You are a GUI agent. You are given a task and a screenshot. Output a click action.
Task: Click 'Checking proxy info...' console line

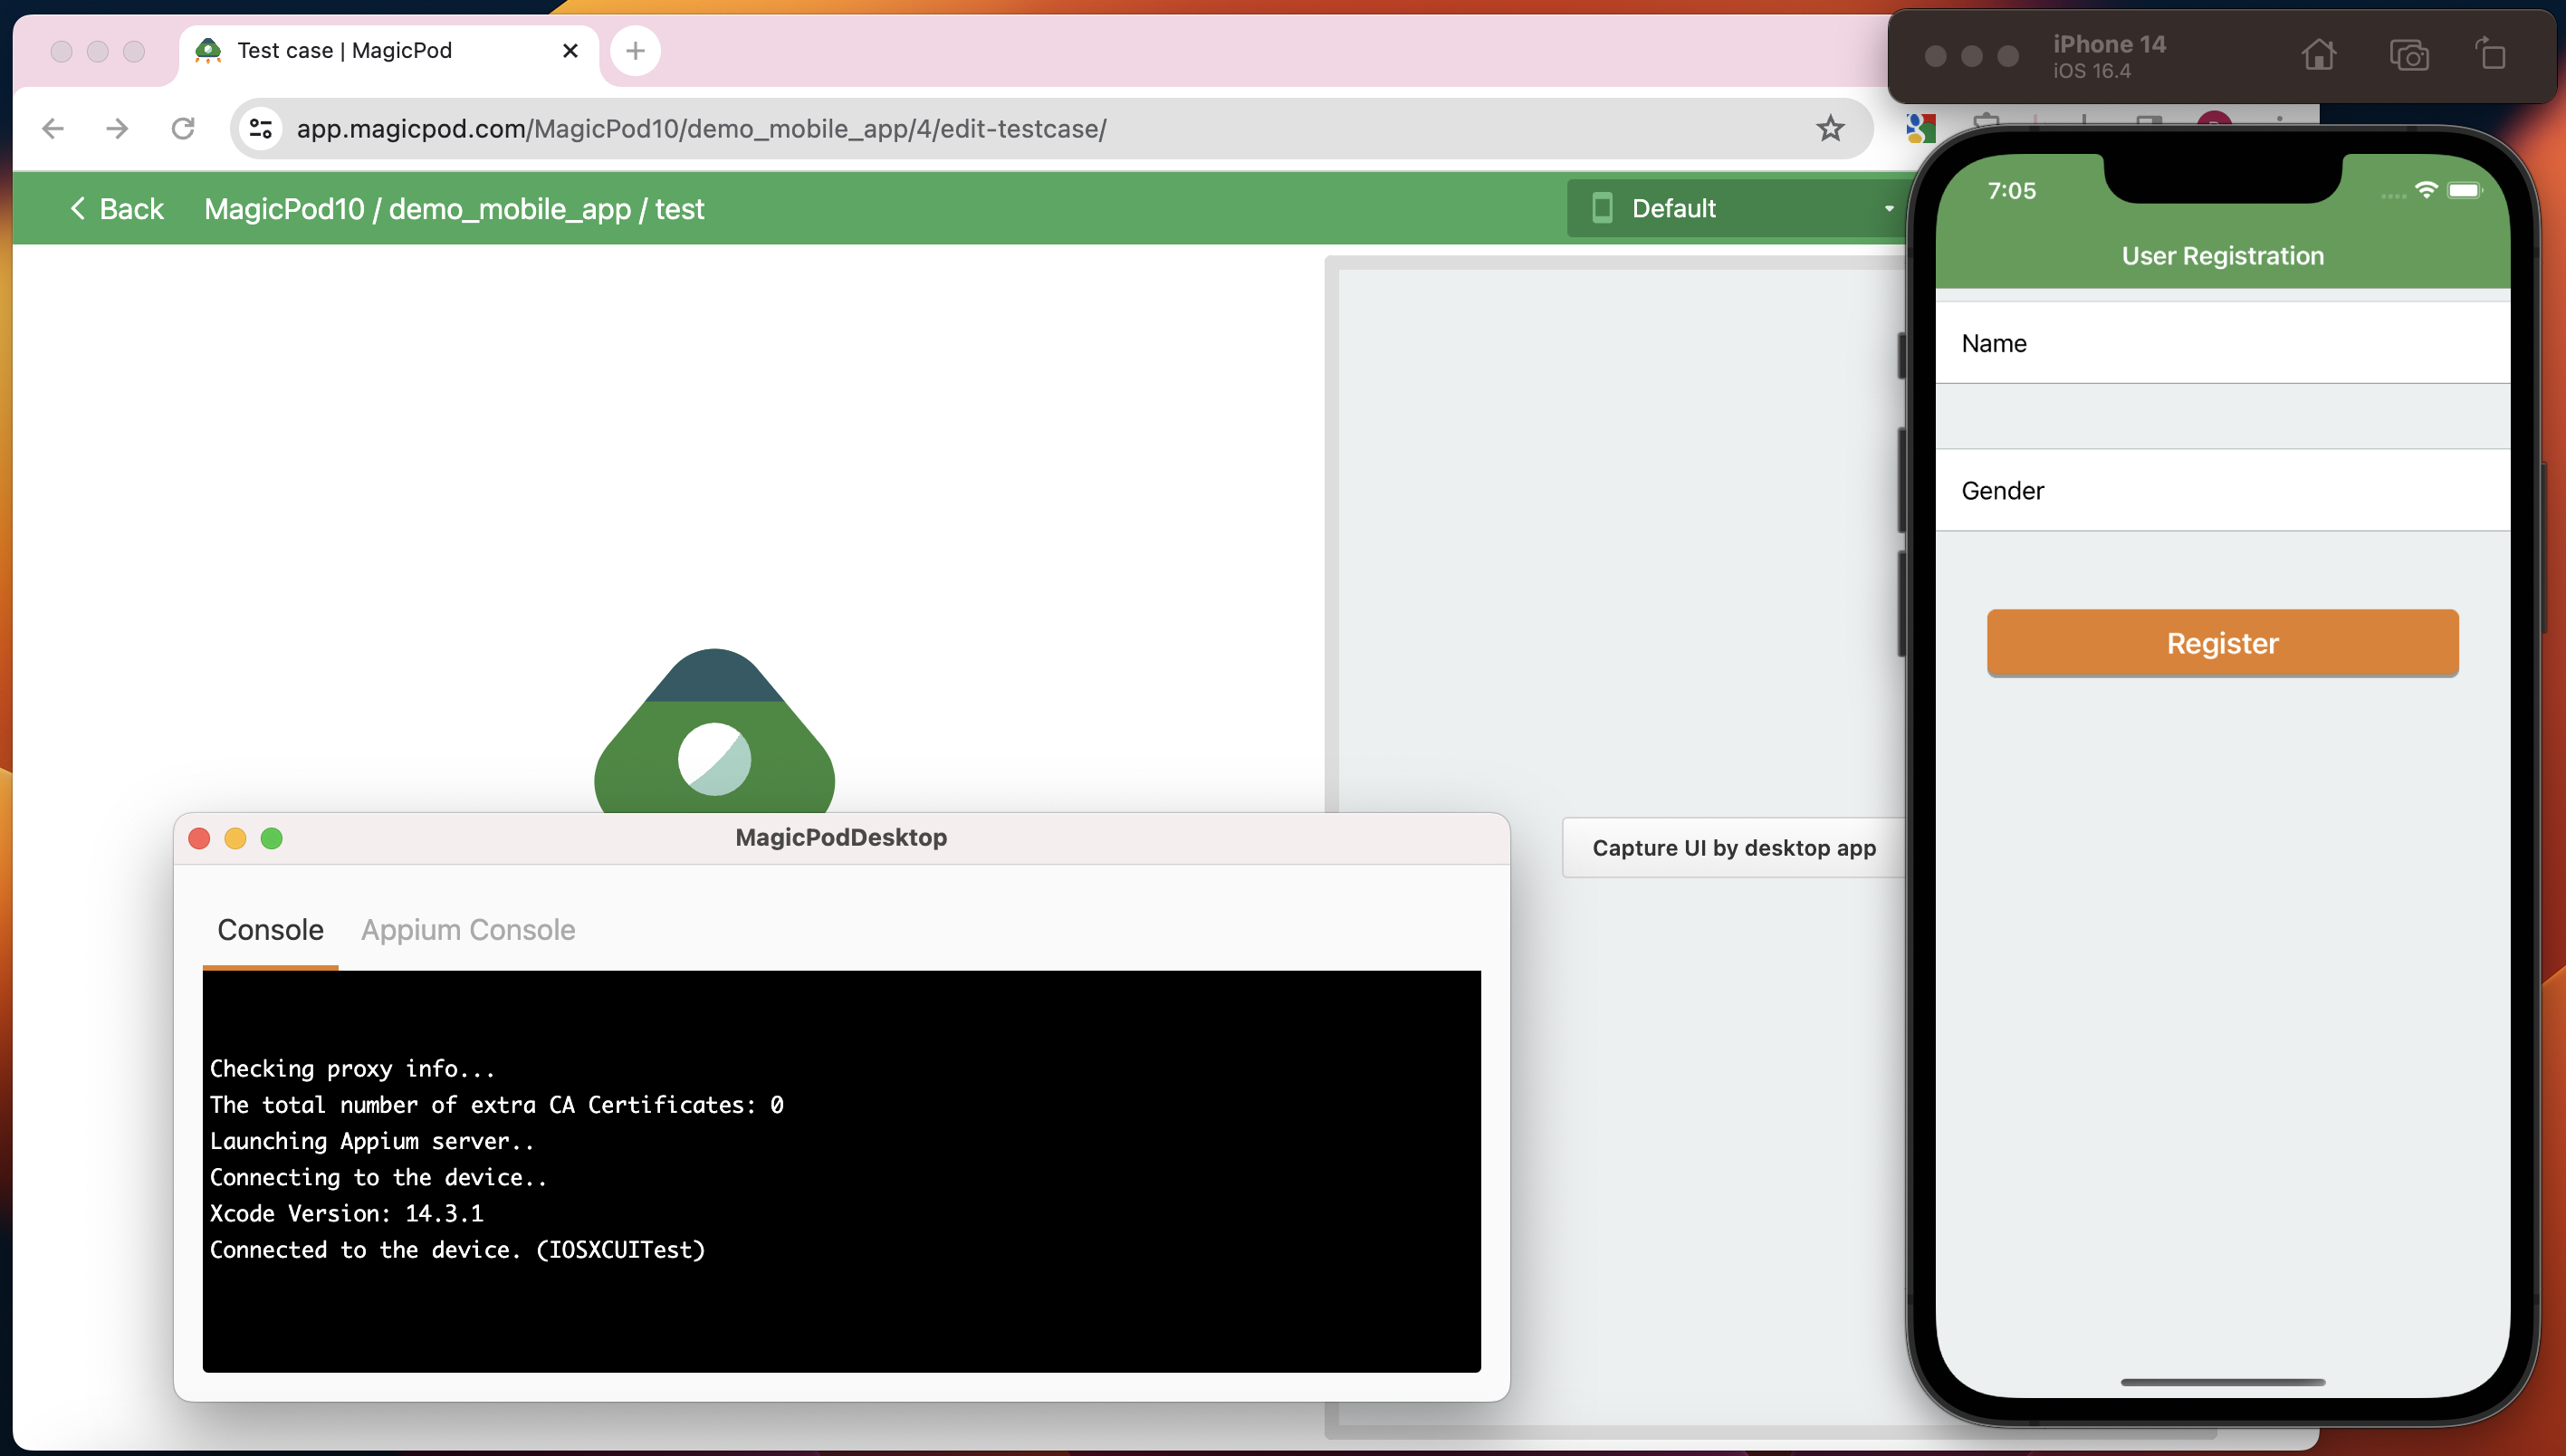point(352,1068)
